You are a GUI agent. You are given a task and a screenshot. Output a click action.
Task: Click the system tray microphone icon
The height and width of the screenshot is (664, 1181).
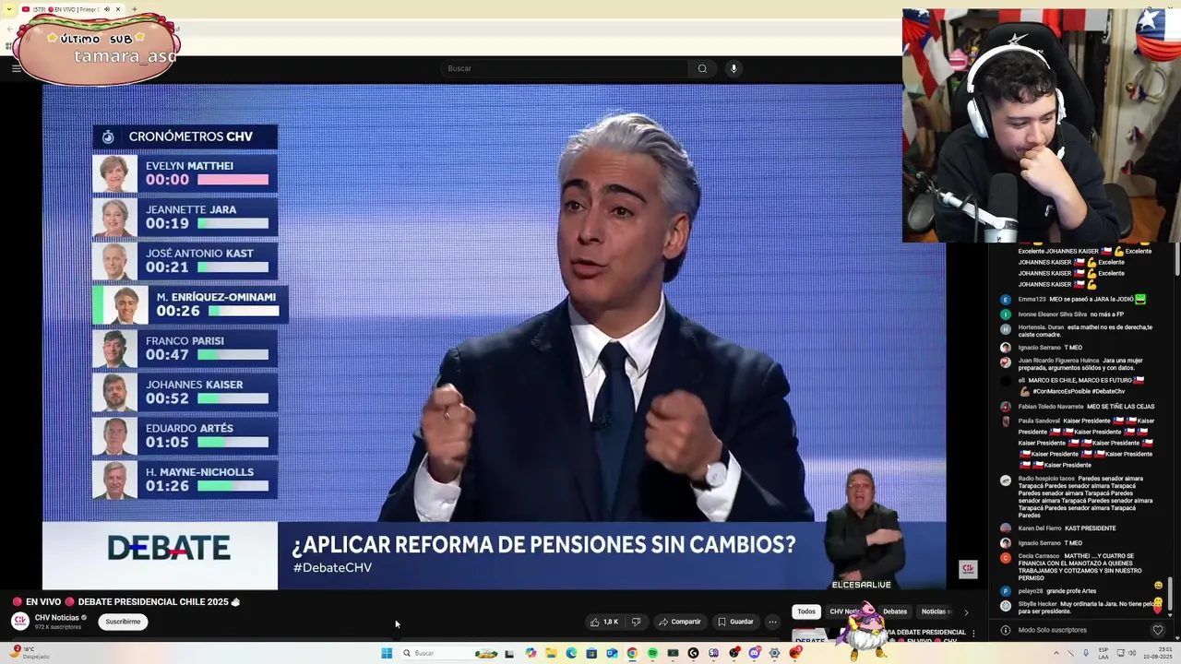1086,653
